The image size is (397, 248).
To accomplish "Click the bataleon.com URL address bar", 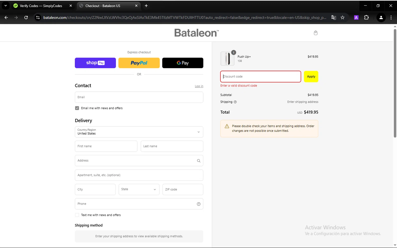I will [185, 17].
